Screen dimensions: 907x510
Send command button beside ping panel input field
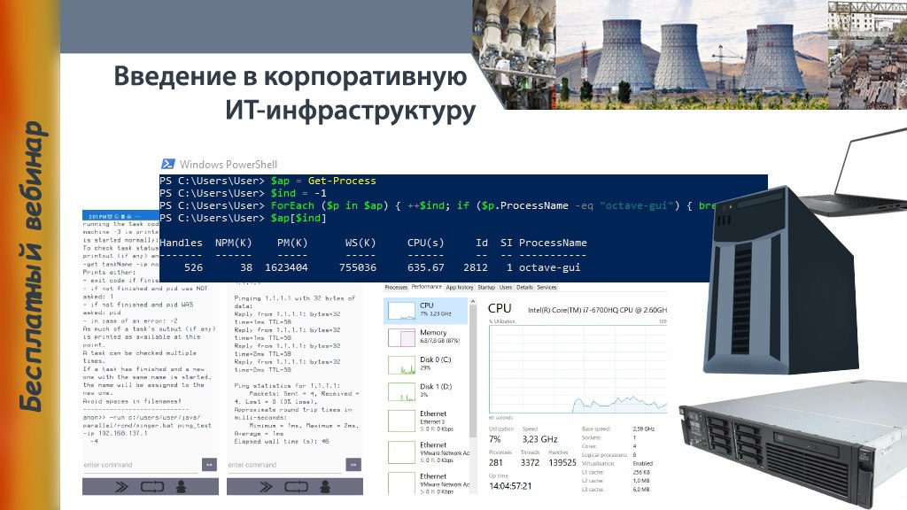pyautogui.click(x=353, y=464)
